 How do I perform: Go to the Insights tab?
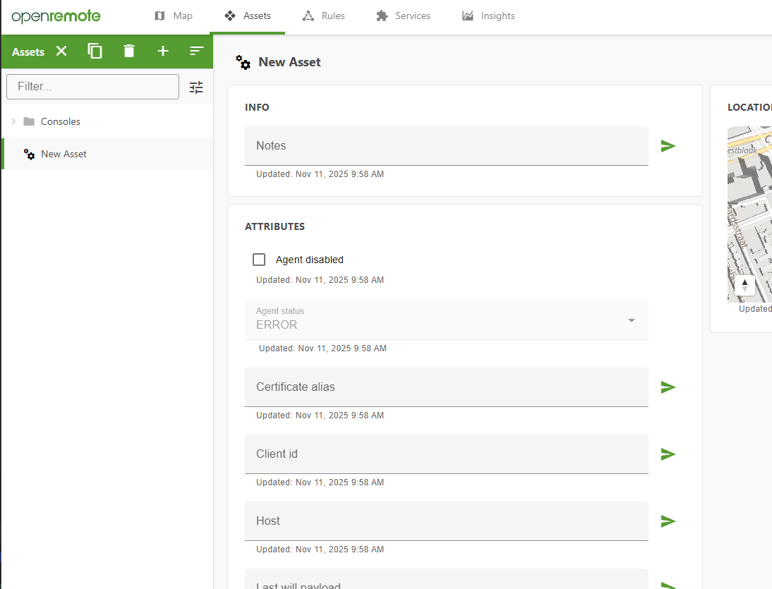click(x=488, y=16)
